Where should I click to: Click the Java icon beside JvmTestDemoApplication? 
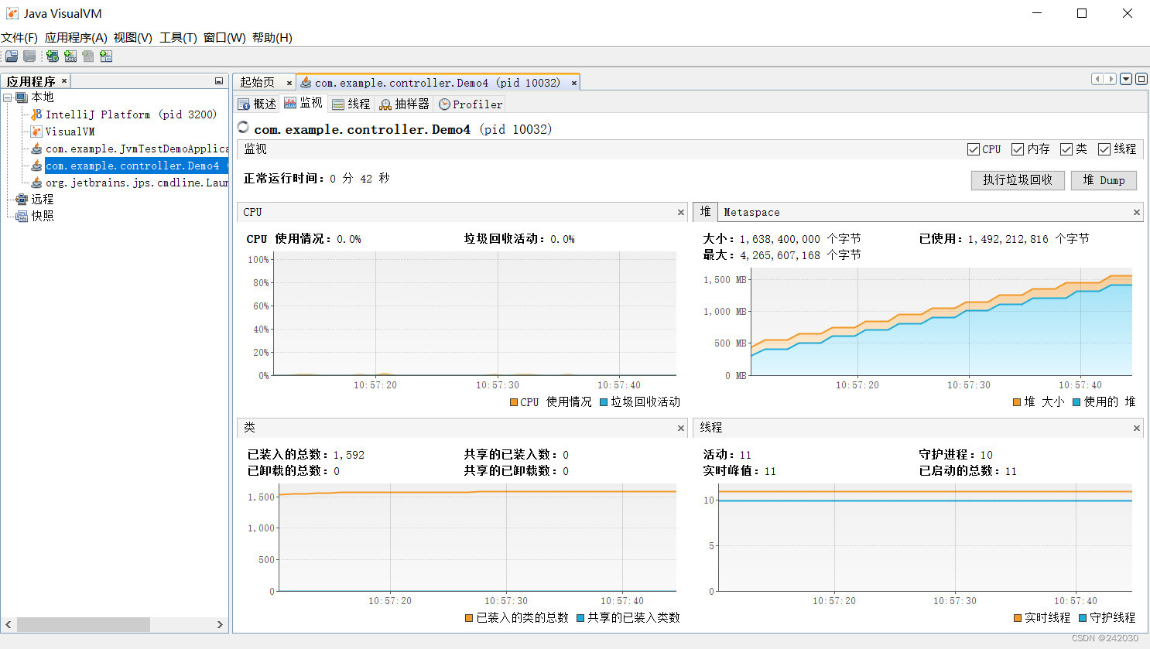(x=36, y=149)
